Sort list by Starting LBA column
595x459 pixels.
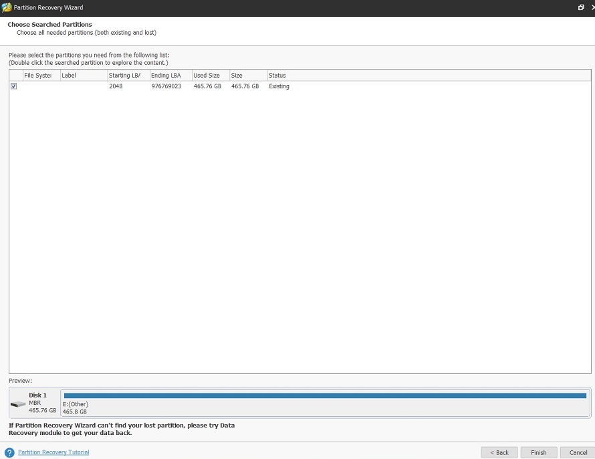click(x=124, y=76)
